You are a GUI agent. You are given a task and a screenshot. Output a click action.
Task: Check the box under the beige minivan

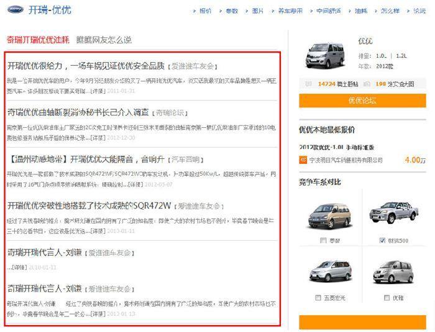323,241
